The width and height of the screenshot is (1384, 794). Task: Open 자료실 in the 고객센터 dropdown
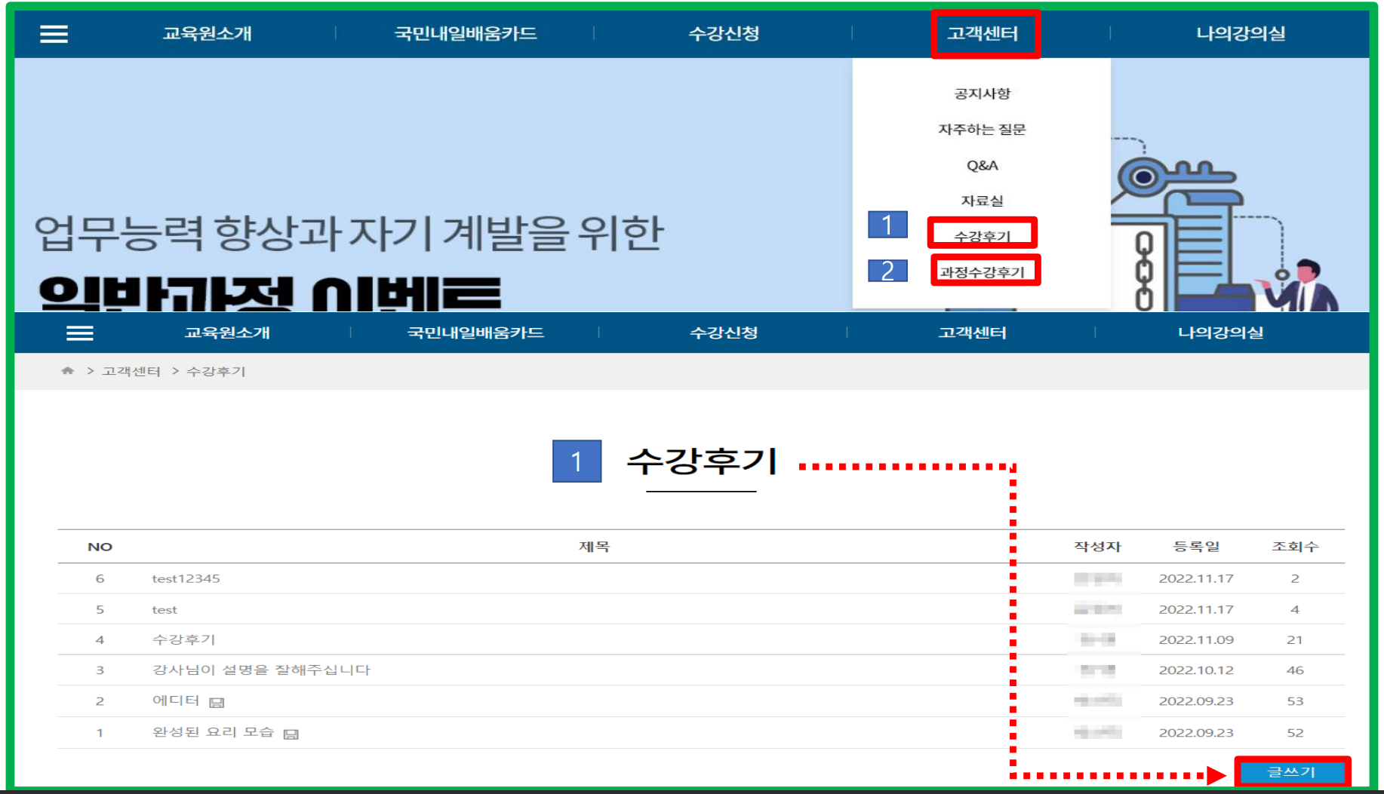(982, 201)
